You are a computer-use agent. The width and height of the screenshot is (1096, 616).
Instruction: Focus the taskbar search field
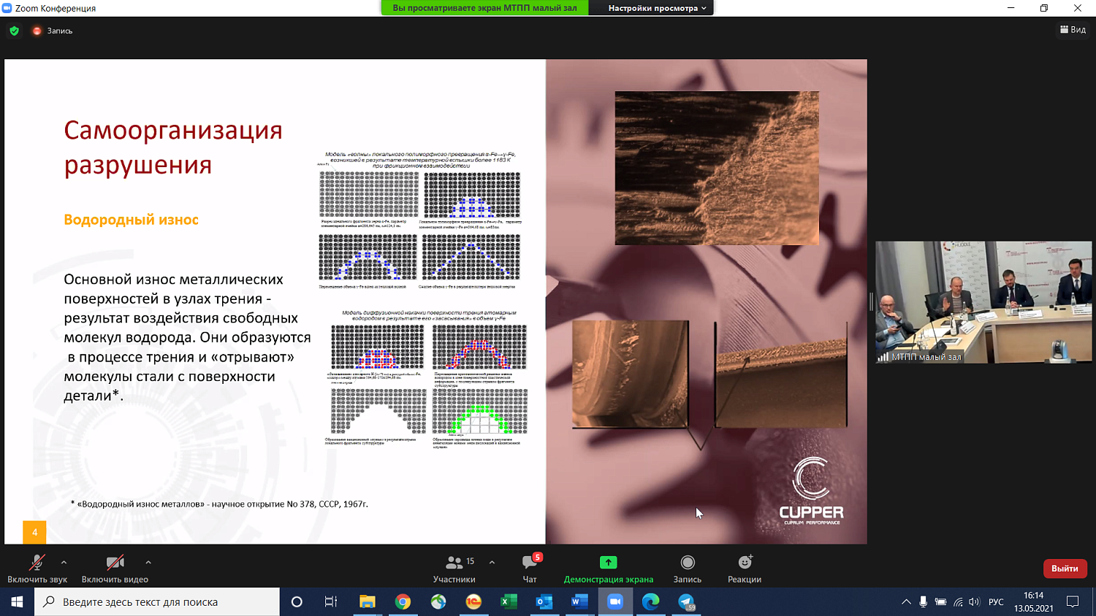[x=157, y=601]
